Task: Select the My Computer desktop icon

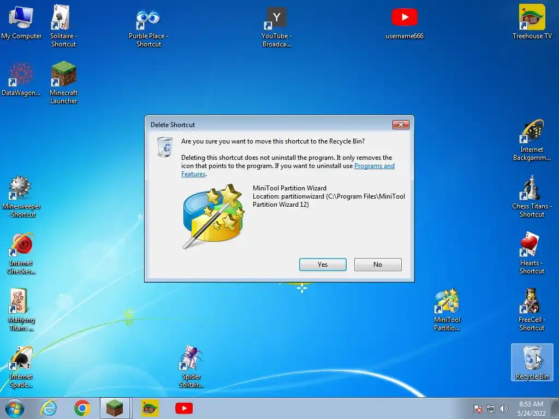Action: [x=21, y=22]
